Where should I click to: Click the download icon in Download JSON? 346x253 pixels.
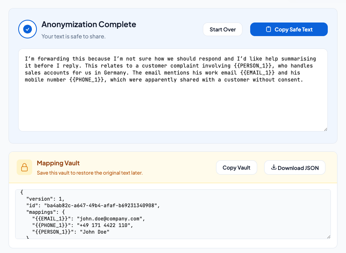[x=274, y=168]
